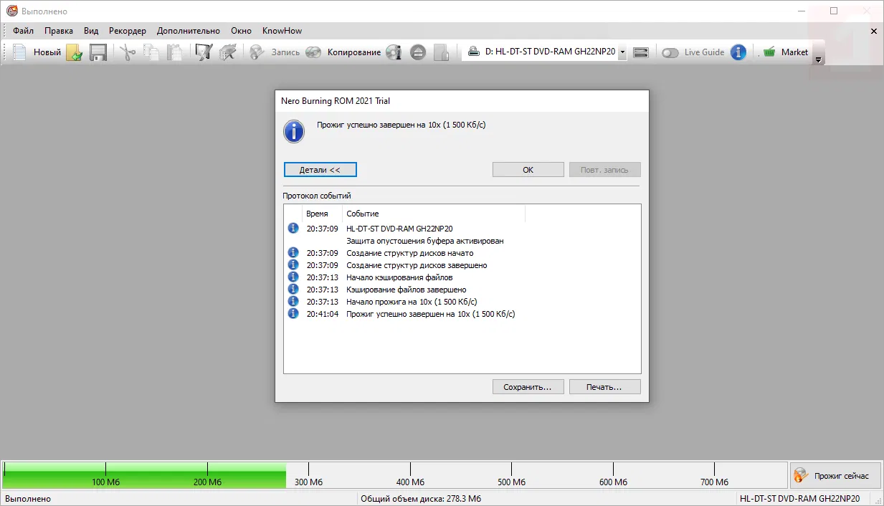Click the recorder settings icon beside drive dropdown
The width and height of the screenshot is (884, 506).
click(641, 52)
